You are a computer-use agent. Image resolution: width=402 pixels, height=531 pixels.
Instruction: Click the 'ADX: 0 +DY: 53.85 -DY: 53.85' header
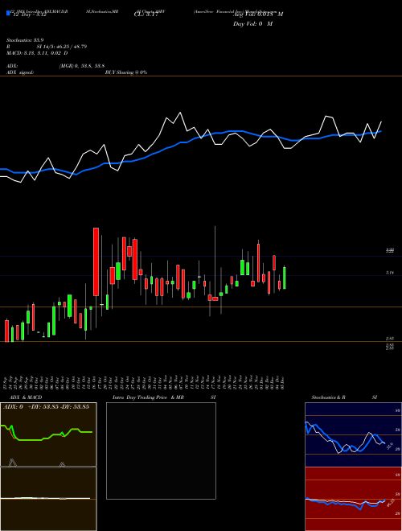[46, 407]
